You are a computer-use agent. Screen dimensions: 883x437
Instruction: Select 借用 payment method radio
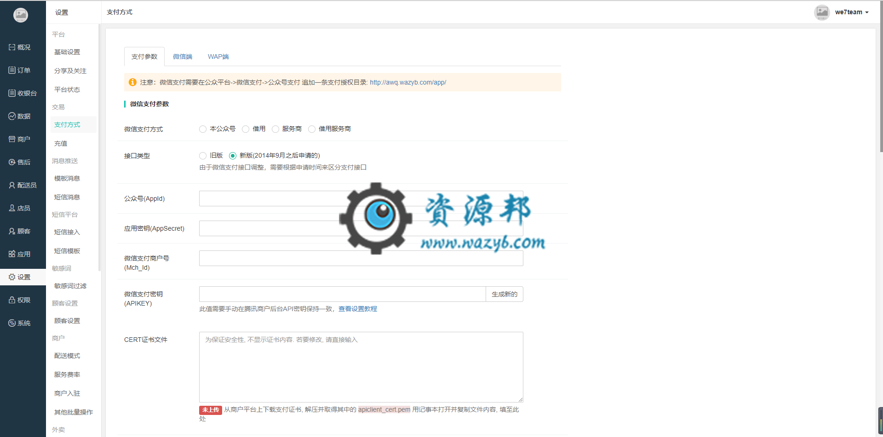pyautogui.click(x=246, y=129)
